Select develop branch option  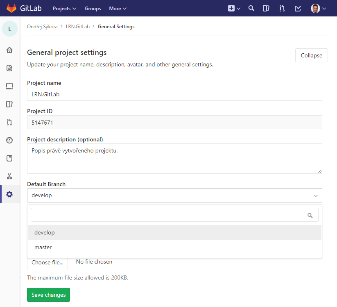[174, 232]
